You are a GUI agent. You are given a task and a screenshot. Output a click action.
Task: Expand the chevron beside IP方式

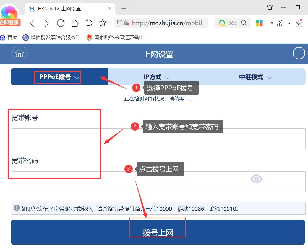pyautogui.click(x=168, y=78)
